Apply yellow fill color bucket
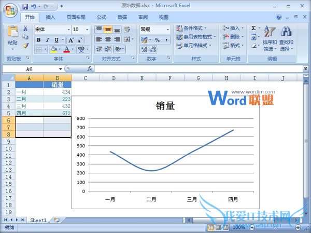Image resolution: width=311 pixels, height=233 pixels. (53, 49)
